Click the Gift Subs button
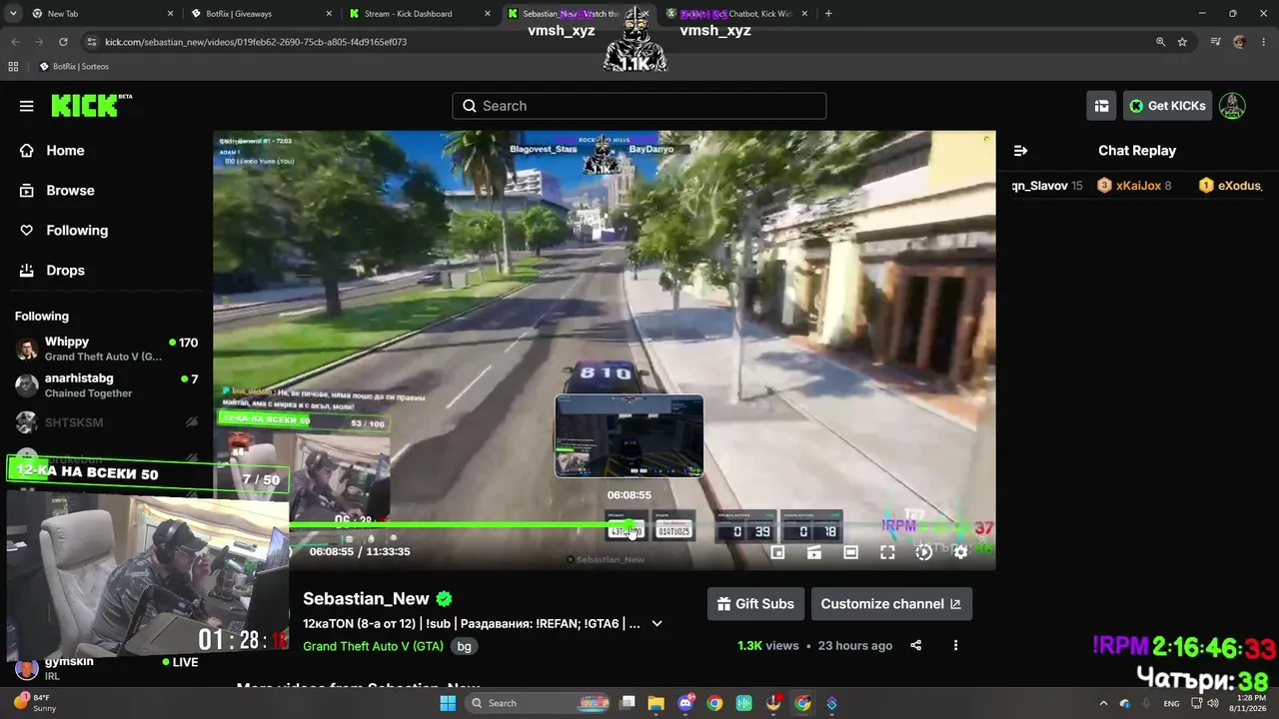The image size is (1279, 719). tap(756, 604)
